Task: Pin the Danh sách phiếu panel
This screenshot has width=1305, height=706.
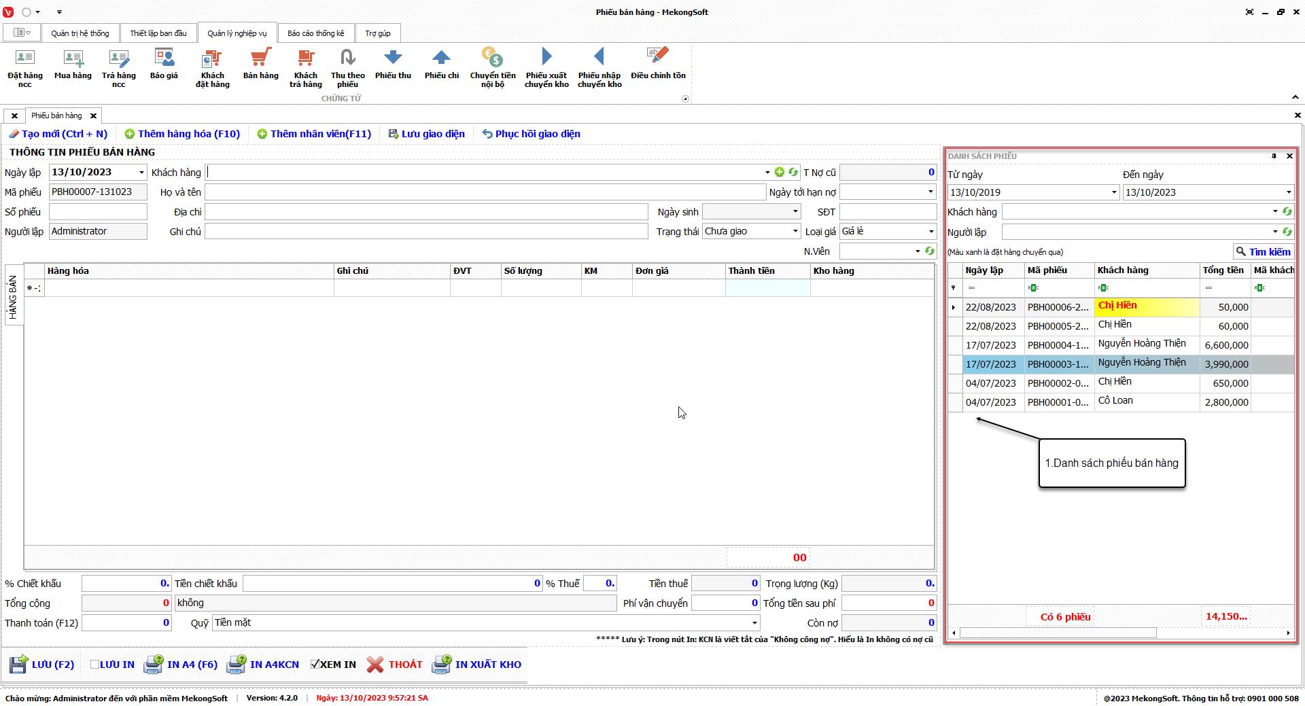Action: (x=1274, y=156)
